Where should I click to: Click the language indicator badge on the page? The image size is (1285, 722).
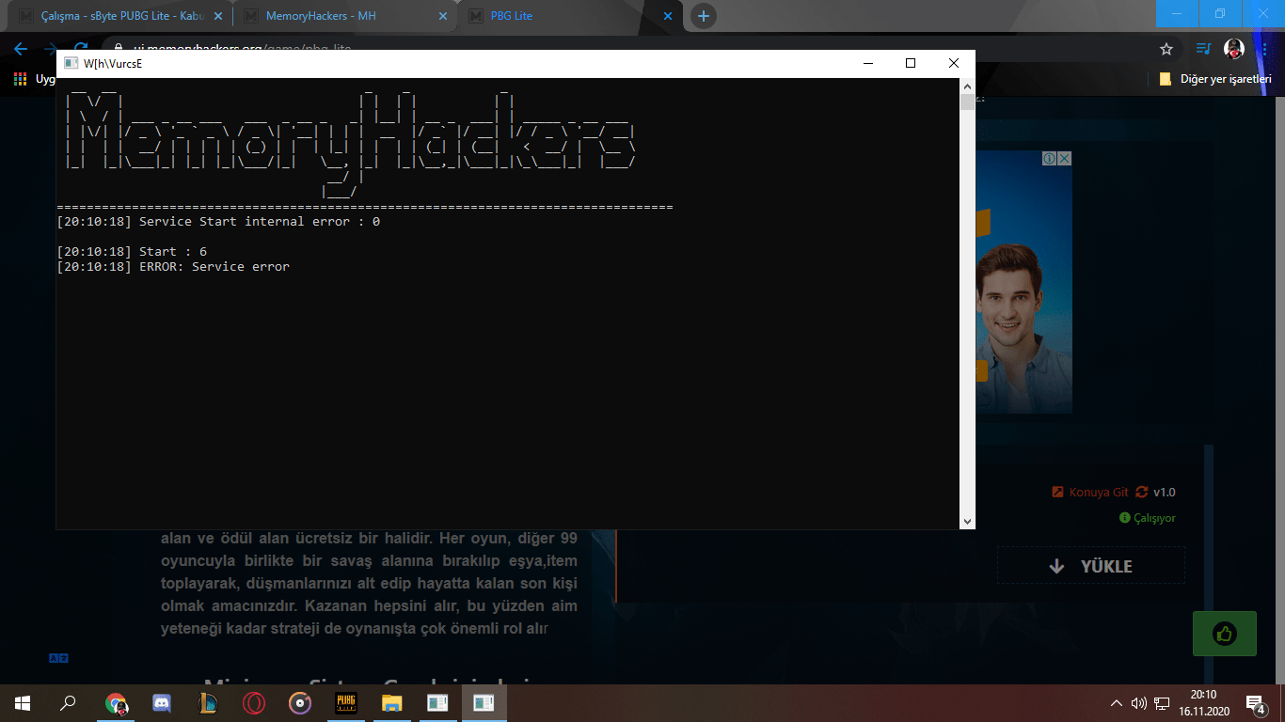[x=58, y=658]
